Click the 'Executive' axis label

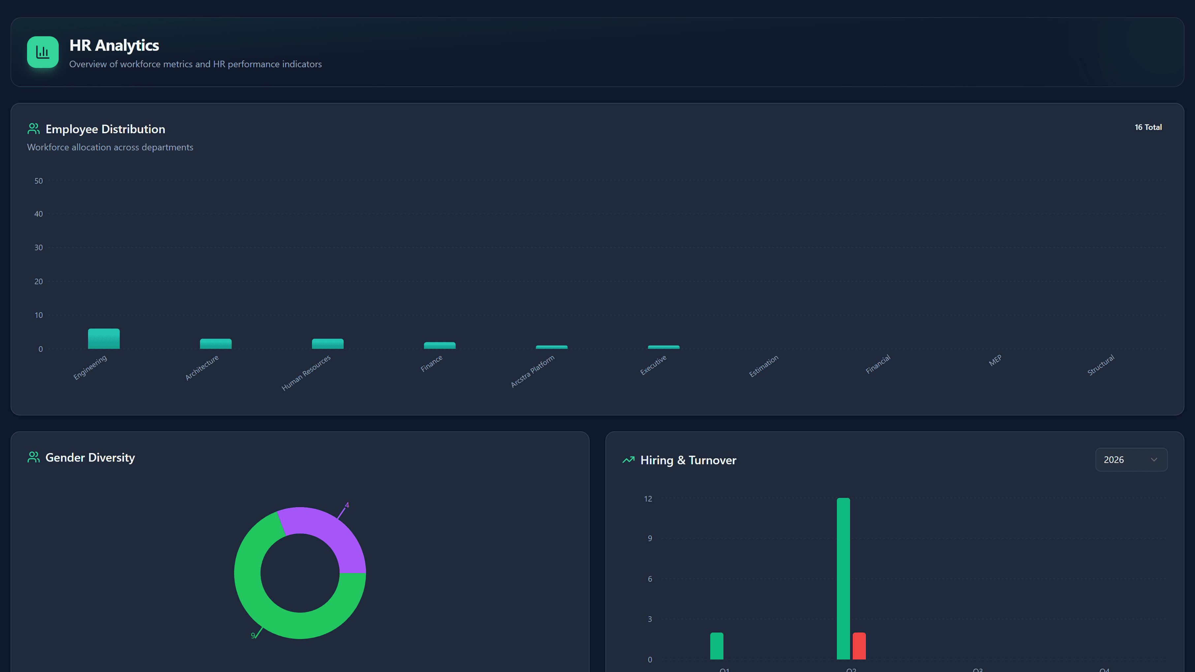pyautogui.click(x=653, y=365)
